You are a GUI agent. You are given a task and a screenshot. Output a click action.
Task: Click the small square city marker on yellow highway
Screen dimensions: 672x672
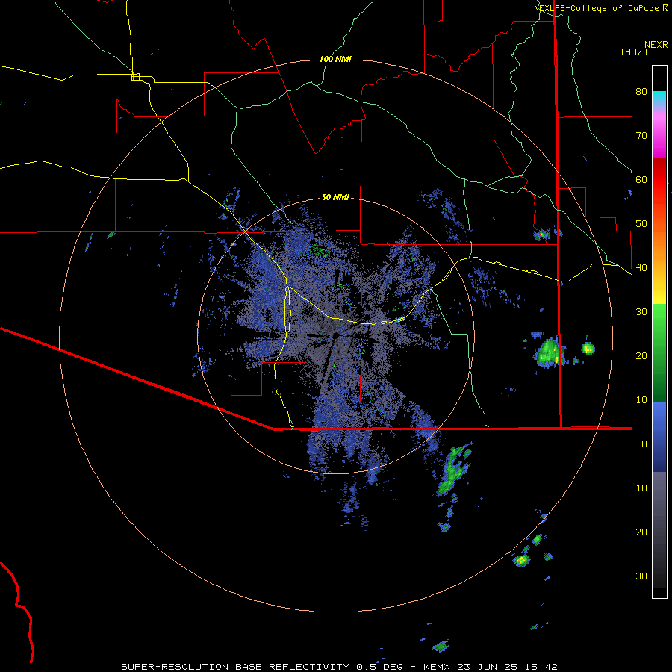point(135,77)
